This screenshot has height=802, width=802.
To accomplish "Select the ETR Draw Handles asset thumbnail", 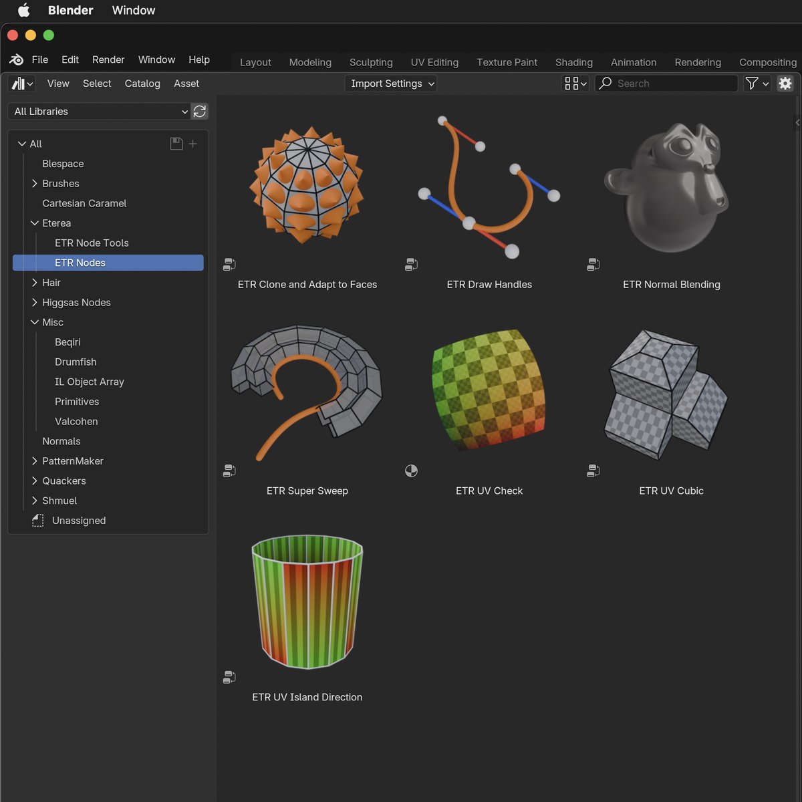I will 489,187.
